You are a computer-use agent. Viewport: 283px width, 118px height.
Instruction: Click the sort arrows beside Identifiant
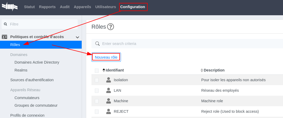[x=104, y=70]
